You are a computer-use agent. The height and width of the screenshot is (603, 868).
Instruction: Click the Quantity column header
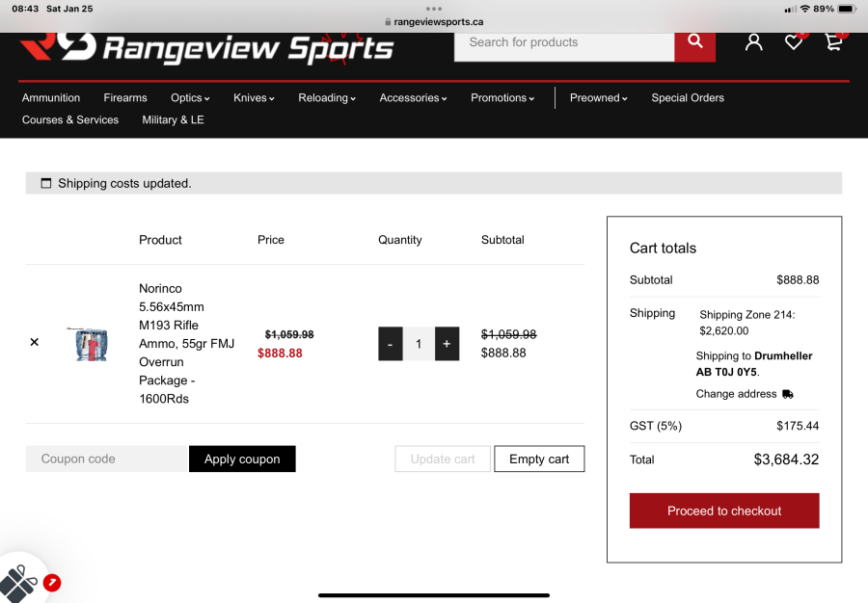pos(399,240)
